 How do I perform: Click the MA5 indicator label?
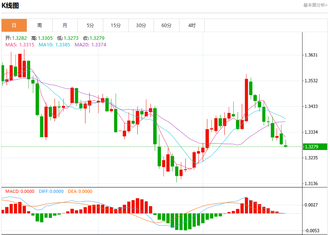pos(20,45)
